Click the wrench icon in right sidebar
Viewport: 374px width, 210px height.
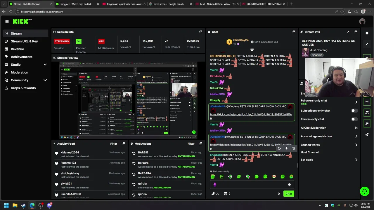coord(367,123)
